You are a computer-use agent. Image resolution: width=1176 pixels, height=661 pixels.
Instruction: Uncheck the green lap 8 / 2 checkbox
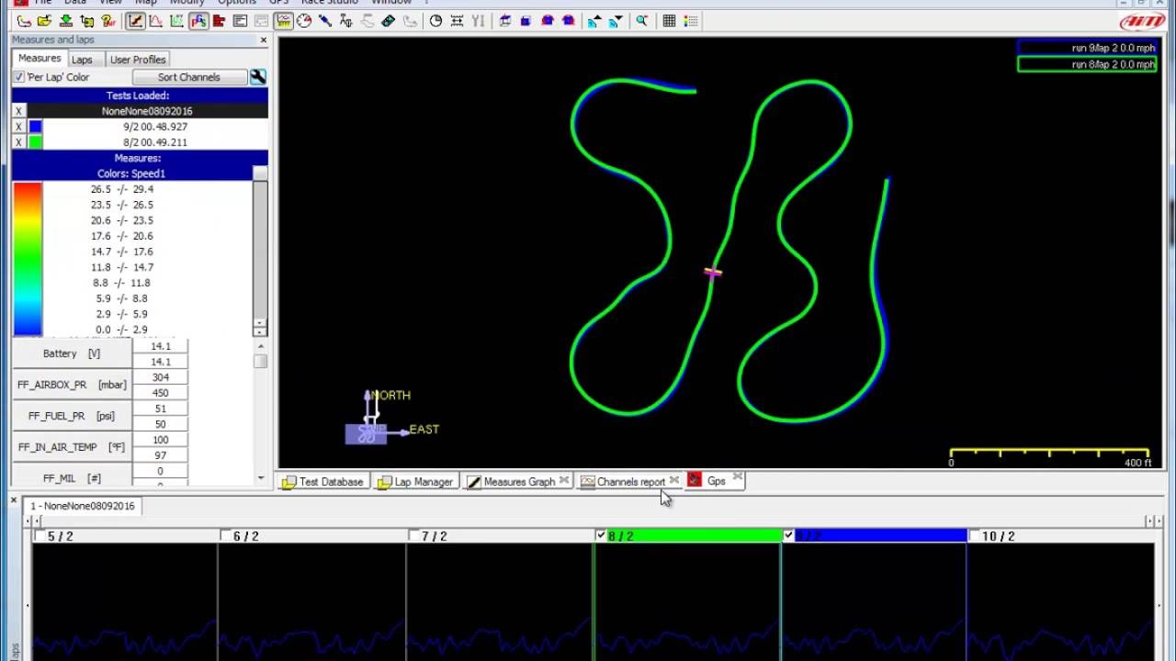click(601, 535)
